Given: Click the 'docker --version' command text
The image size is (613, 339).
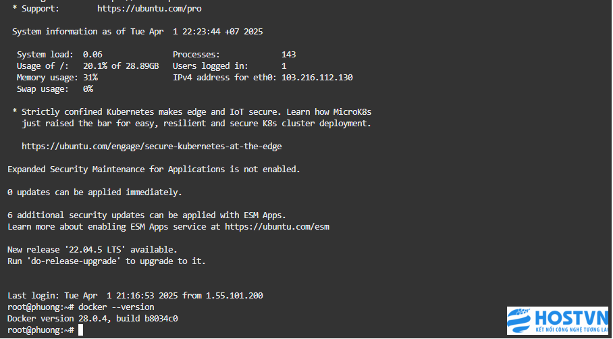Looking at the screenshot, I should point(116,307).
